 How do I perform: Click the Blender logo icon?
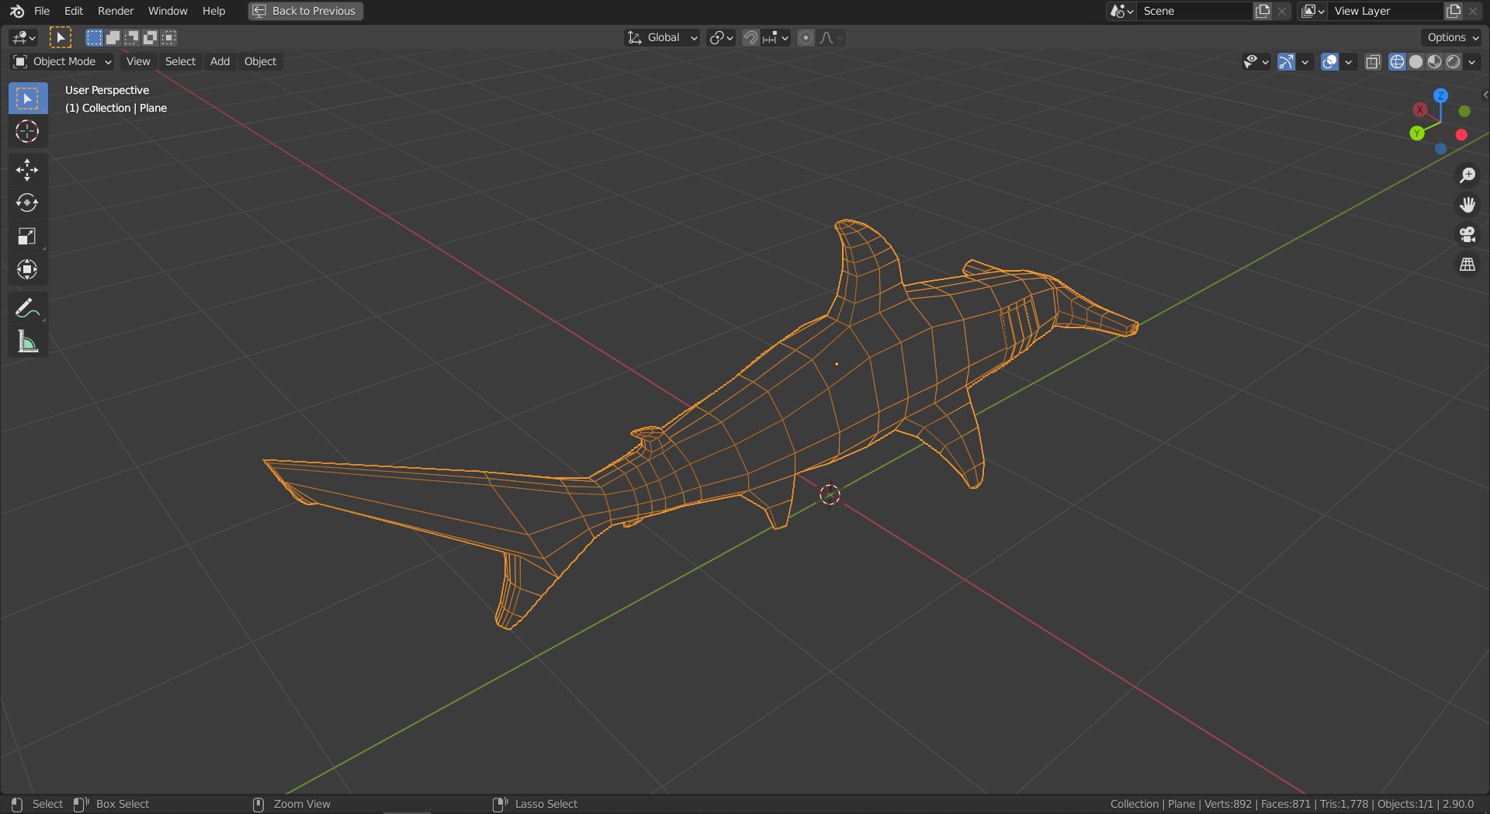pos(17,11)
